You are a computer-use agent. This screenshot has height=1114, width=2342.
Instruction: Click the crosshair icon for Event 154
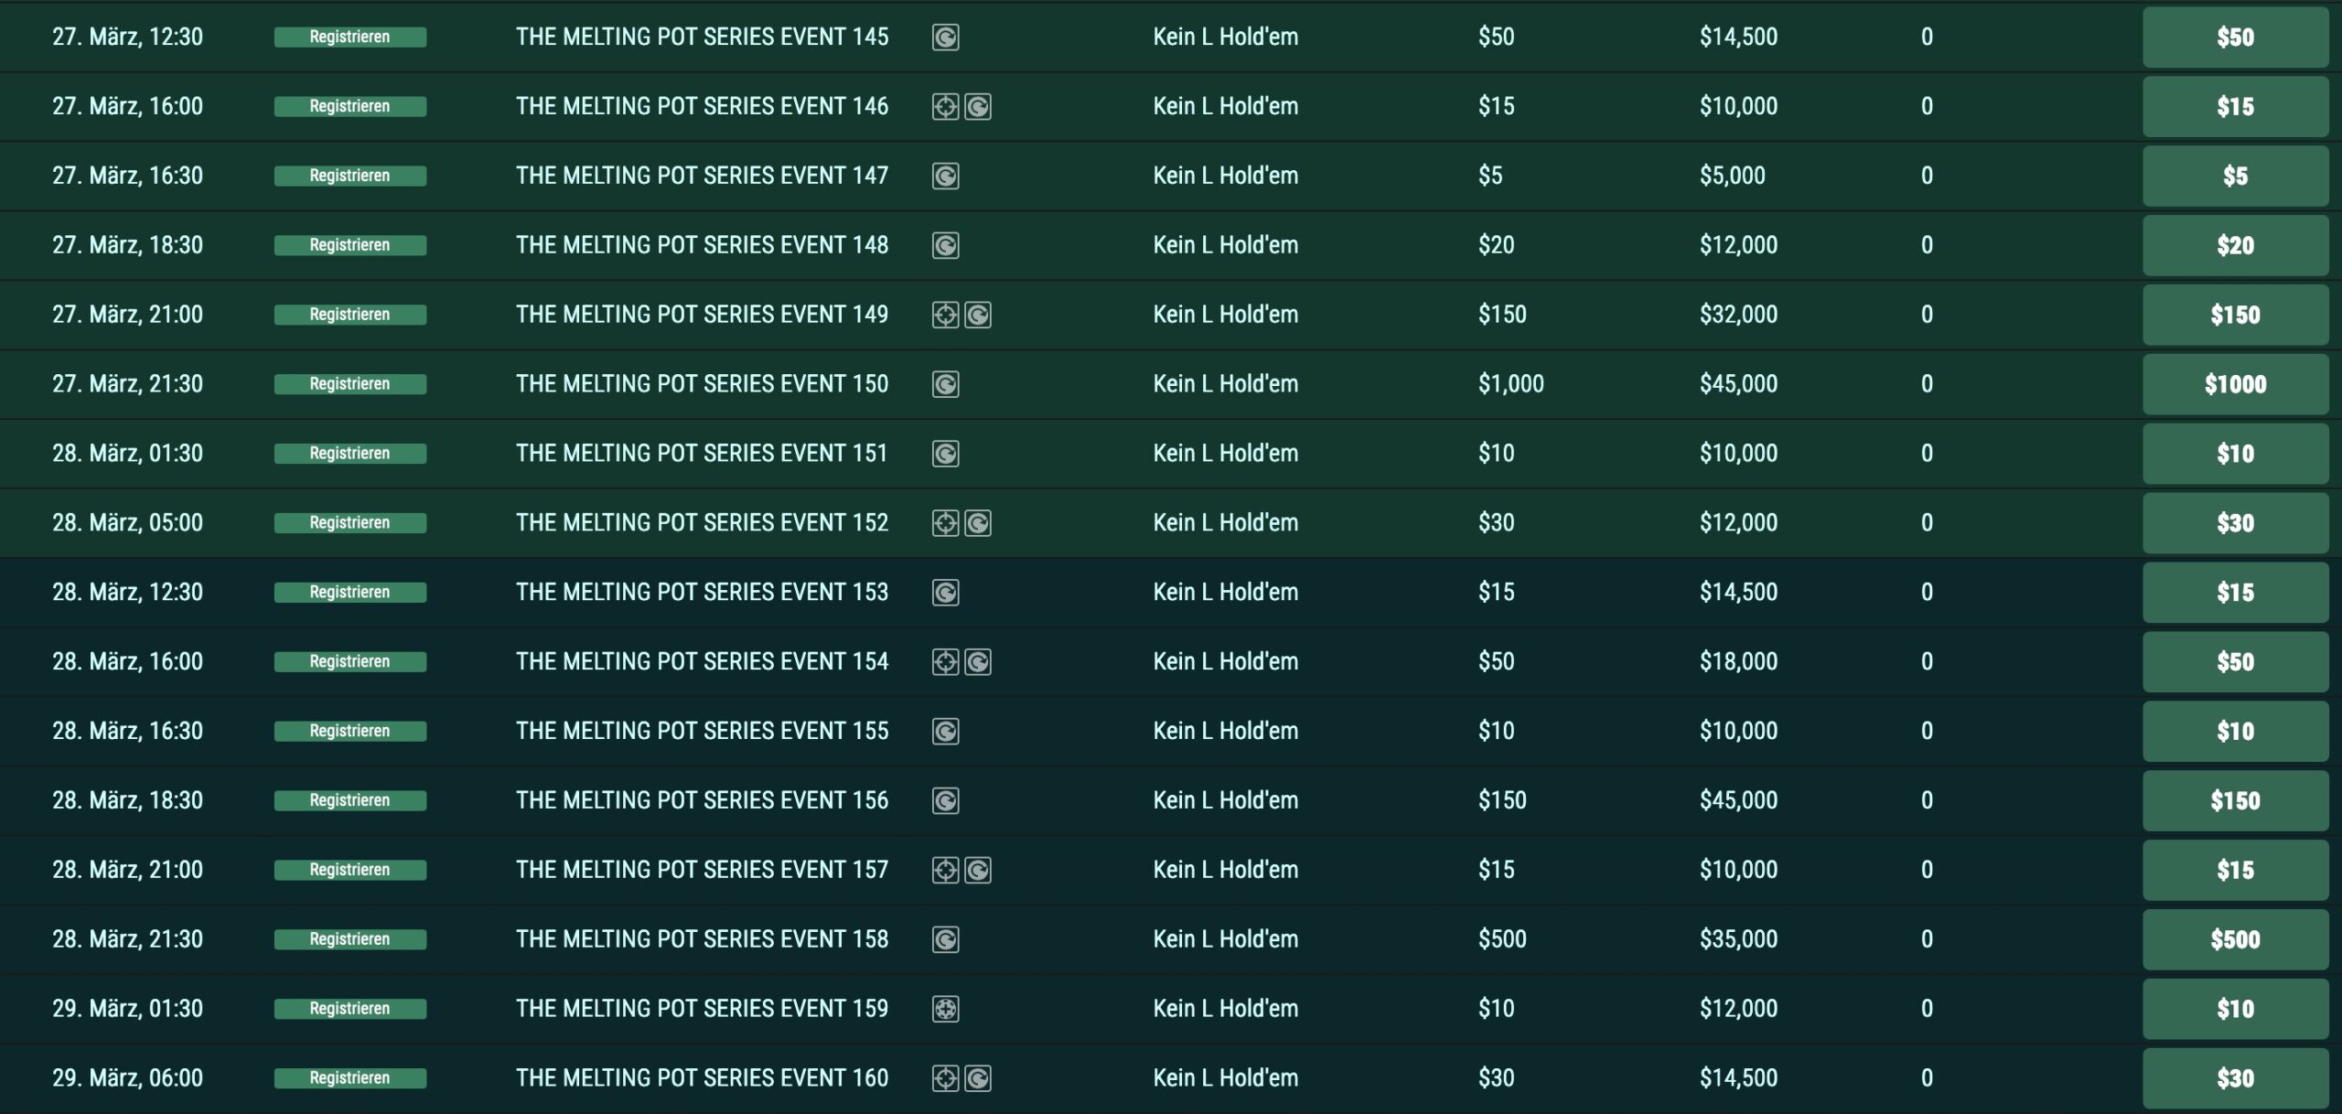(945, 662)
